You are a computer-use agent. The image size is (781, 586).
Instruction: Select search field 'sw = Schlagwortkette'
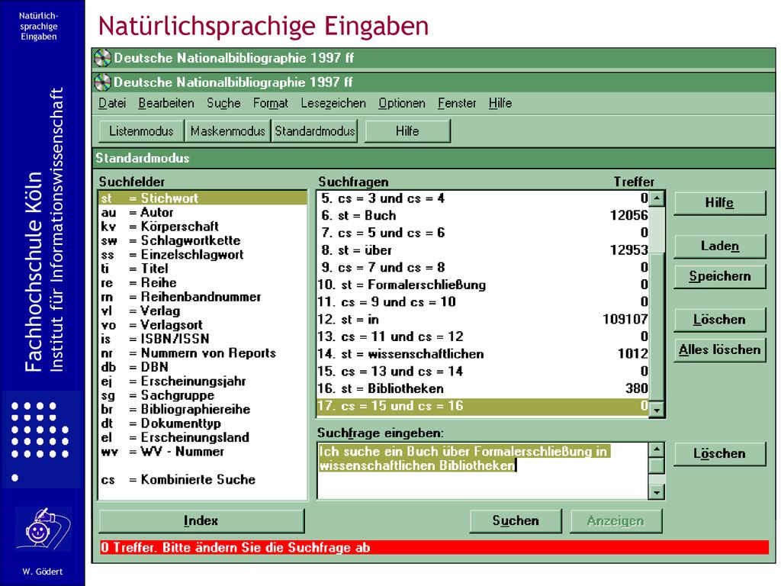tap(203, 240)
